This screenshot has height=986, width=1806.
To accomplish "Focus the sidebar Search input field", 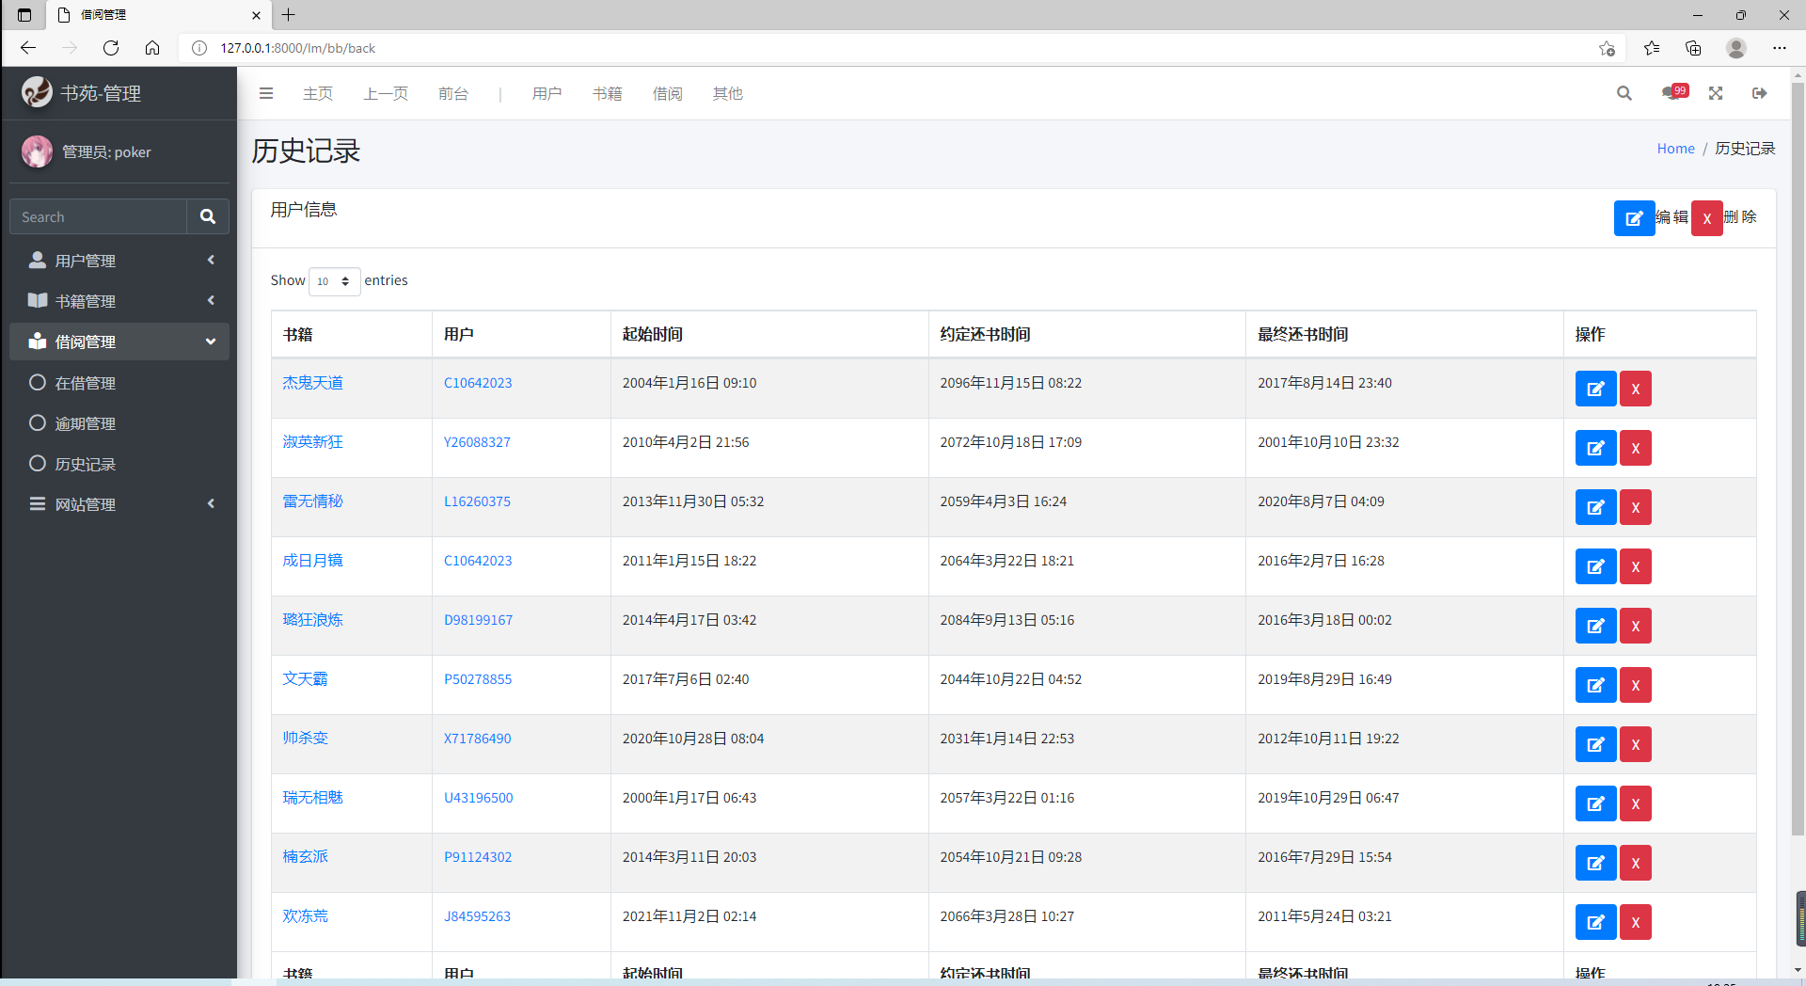I will click(x=99, y=216).
